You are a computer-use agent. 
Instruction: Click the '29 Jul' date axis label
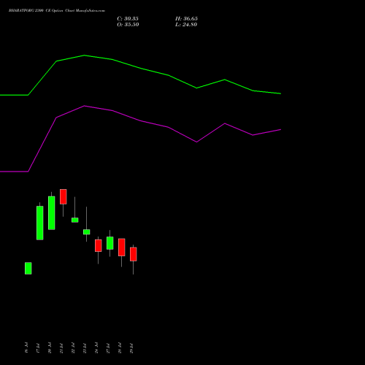pyautogui.click(x=131, y=348)
